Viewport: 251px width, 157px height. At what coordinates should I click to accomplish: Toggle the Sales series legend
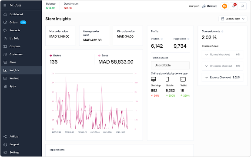pyautogui.click(x=103, y=56)
